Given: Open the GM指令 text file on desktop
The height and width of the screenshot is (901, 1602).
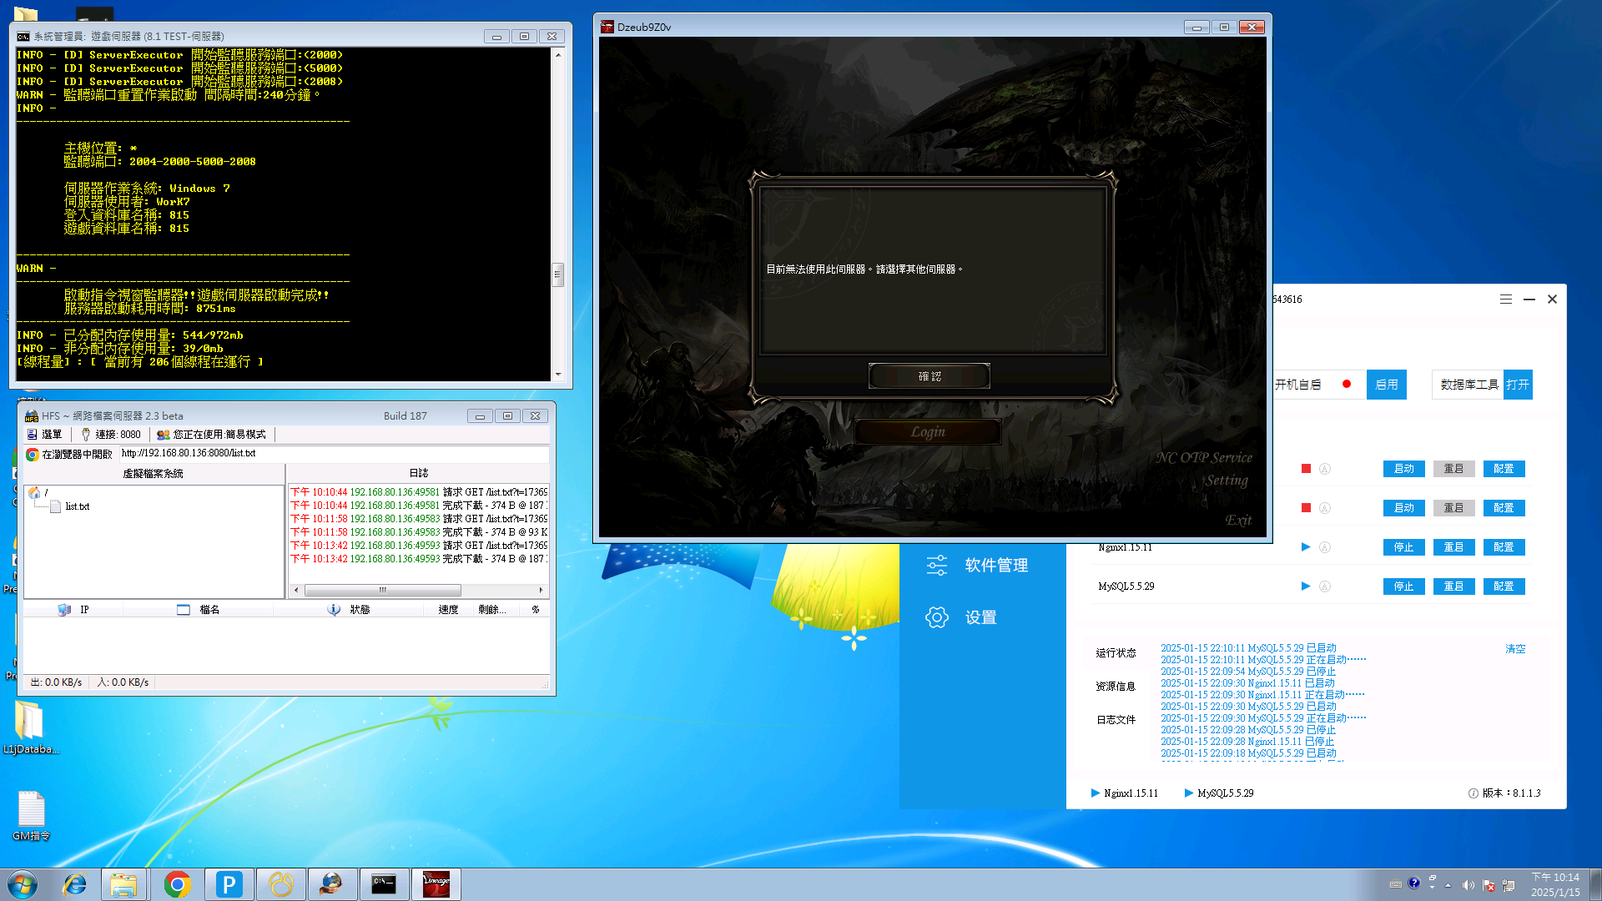Looking at the screenshot, I should 31,816.
